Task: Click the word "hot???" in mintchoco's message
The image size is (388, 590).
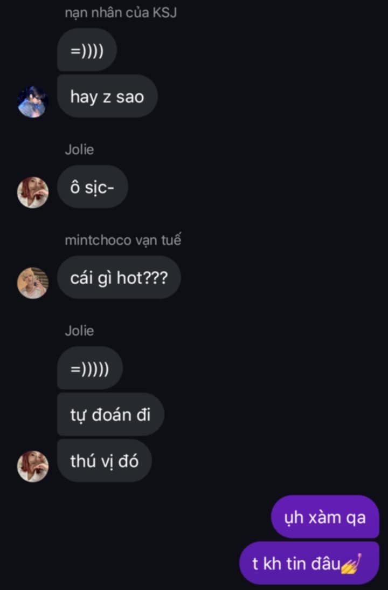Action: tap(142, 278)
